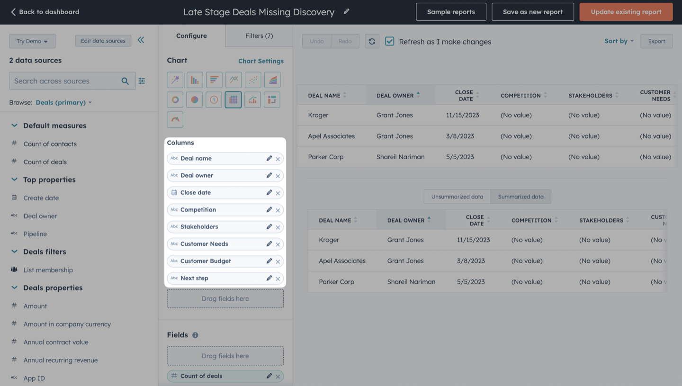Switch to Summarized data view
Viewport: 682px width, 386px height.
click(x=521, y=197)
